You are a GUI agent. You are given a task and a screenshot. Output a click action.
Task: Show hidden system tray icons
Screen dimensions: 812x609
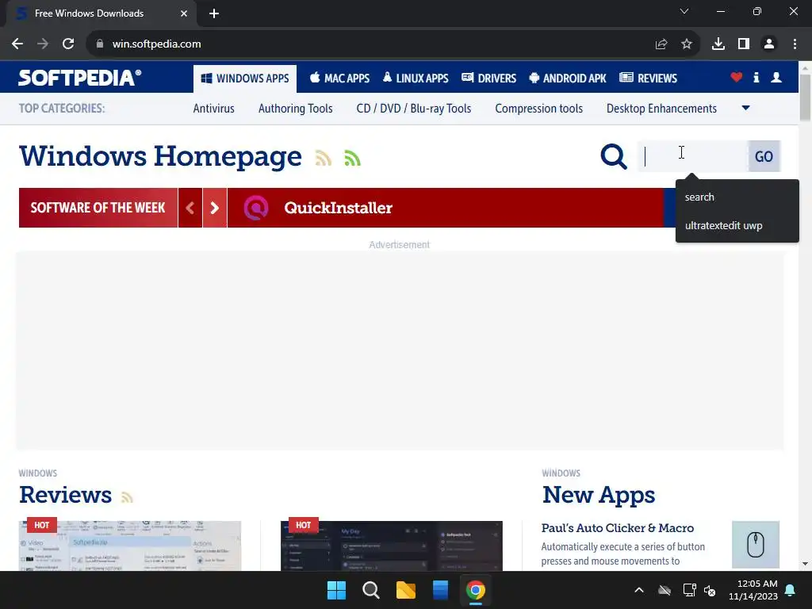(639, 590)
